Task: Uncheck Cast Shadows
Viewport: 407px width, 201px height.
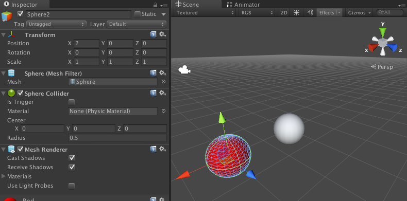Action: [x=72, y=158]
